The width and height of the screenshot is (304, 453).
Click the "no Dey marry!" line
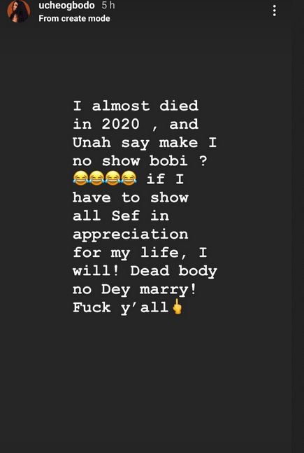pos(135,290)
